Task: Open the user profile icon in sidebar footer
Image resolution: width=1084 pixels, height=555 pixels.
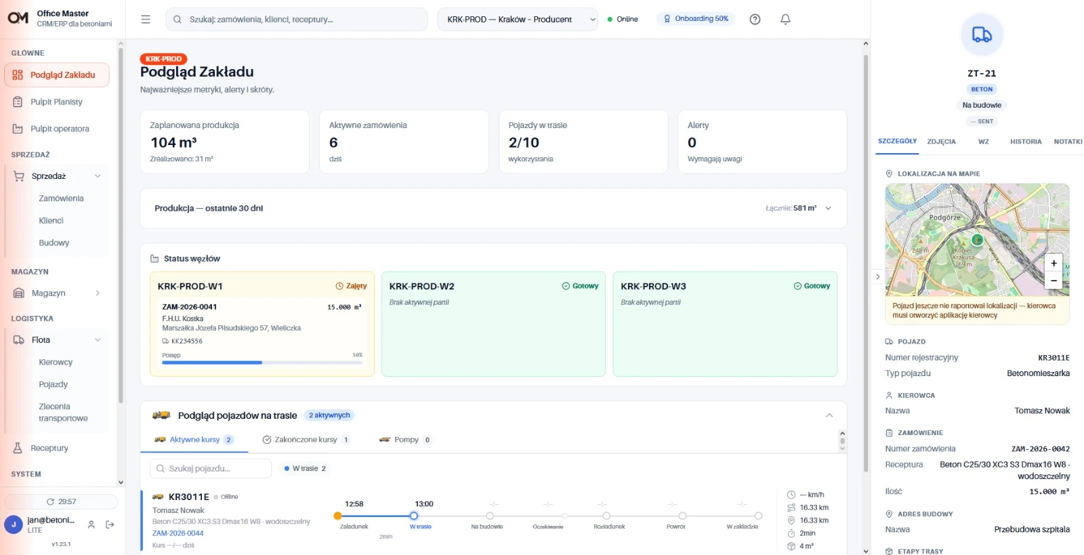Action: click(91, 525)
